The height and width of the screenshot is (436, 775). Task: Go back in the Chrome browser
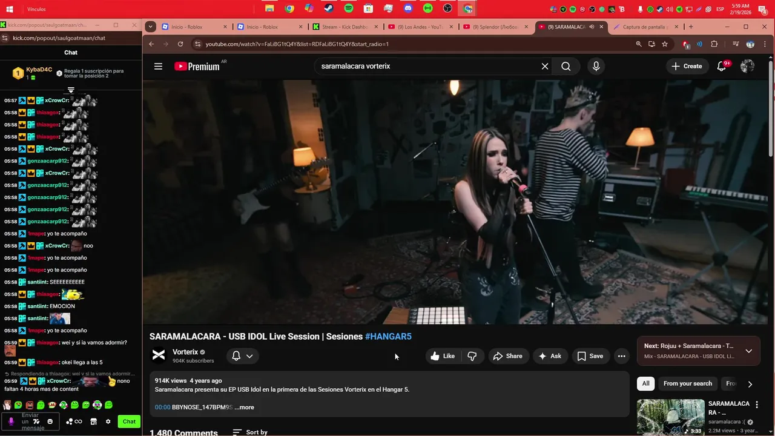click(x=151, y=44)
